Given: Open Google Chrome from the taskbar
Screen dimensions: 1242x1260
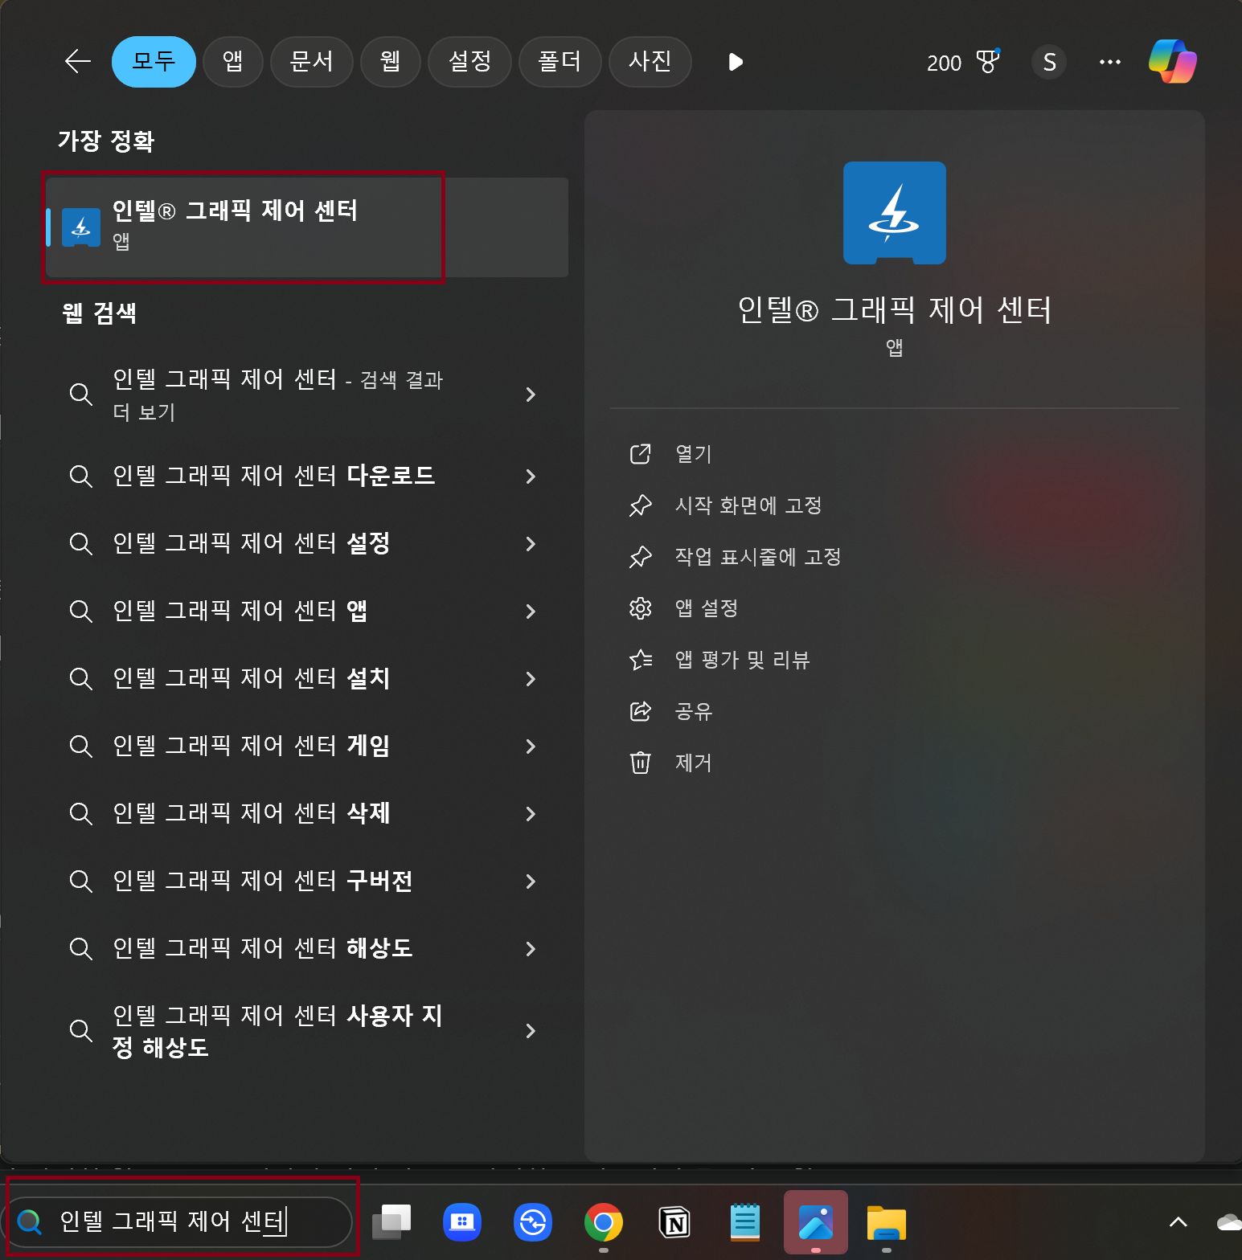Looking at the screenshot, I should (x=604, y=1222).
